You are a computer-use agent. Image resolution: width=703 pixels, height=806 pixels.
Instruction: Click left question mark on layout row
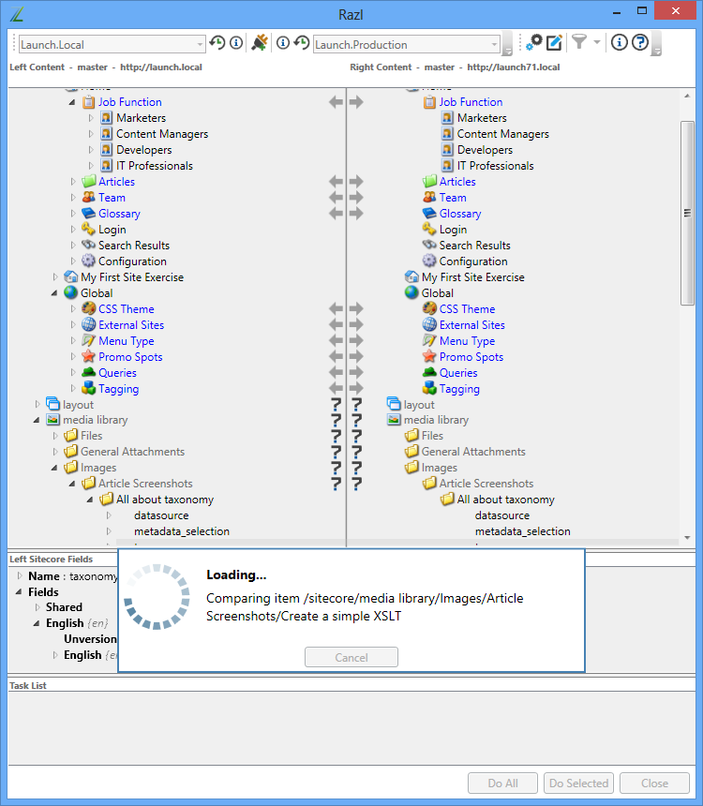point(336,405)
